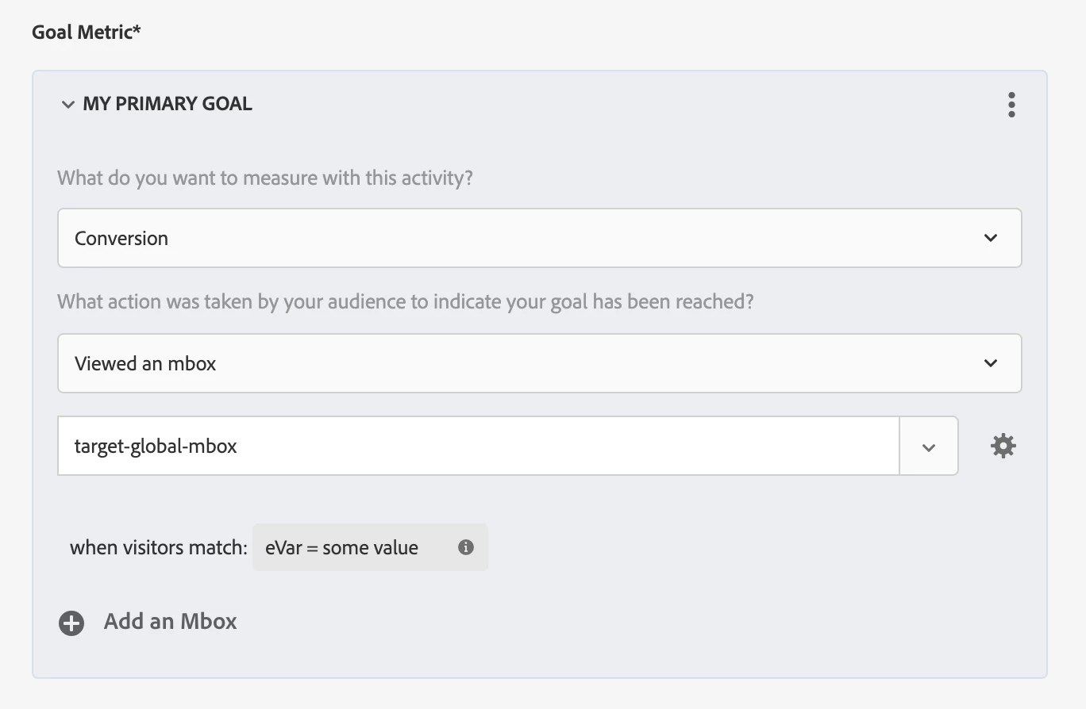Focus the target-global-mbox input field
Viewport: 1086px width, 709px height.
tap(476, 446)
